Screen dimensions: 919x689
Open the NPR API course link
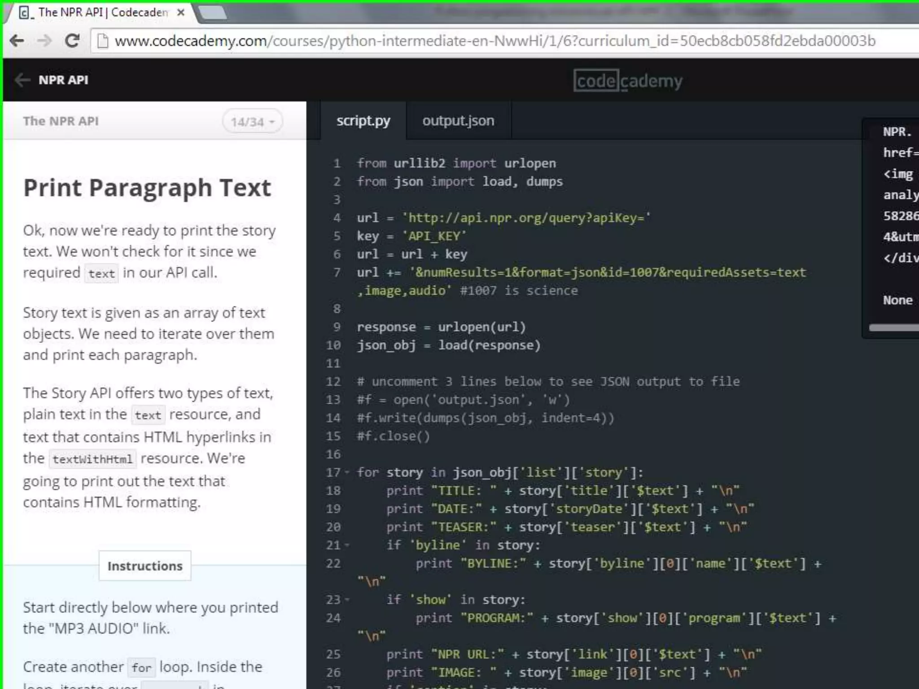point(63,80)
